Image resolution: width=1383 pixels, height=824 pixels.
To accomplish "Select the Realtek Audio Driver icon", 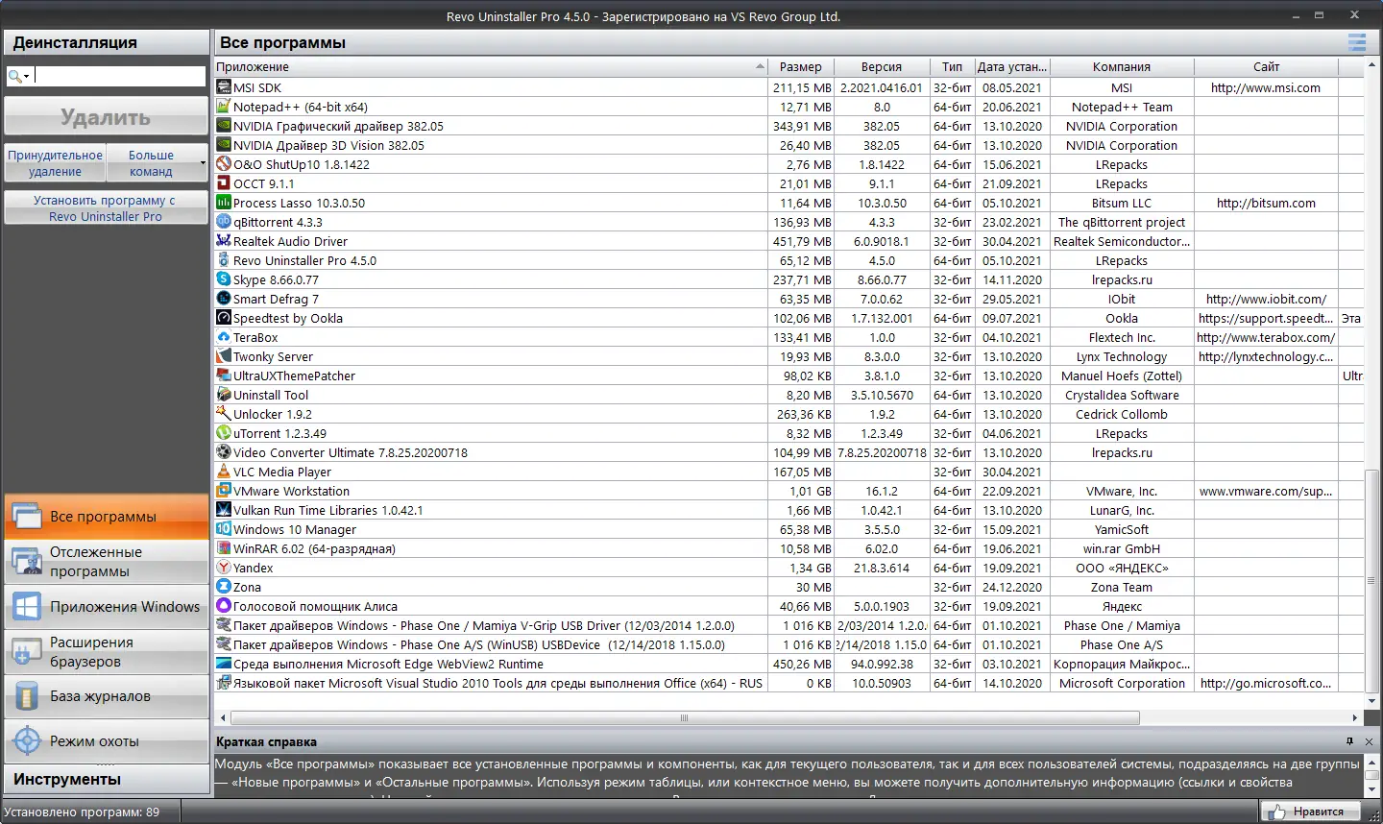I will point(224,241).
